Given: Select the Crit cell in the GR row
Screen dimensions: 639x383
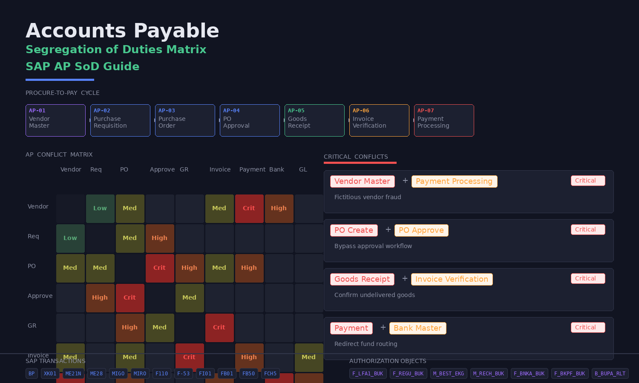Looking at the screenshot, I should (219, 328).
